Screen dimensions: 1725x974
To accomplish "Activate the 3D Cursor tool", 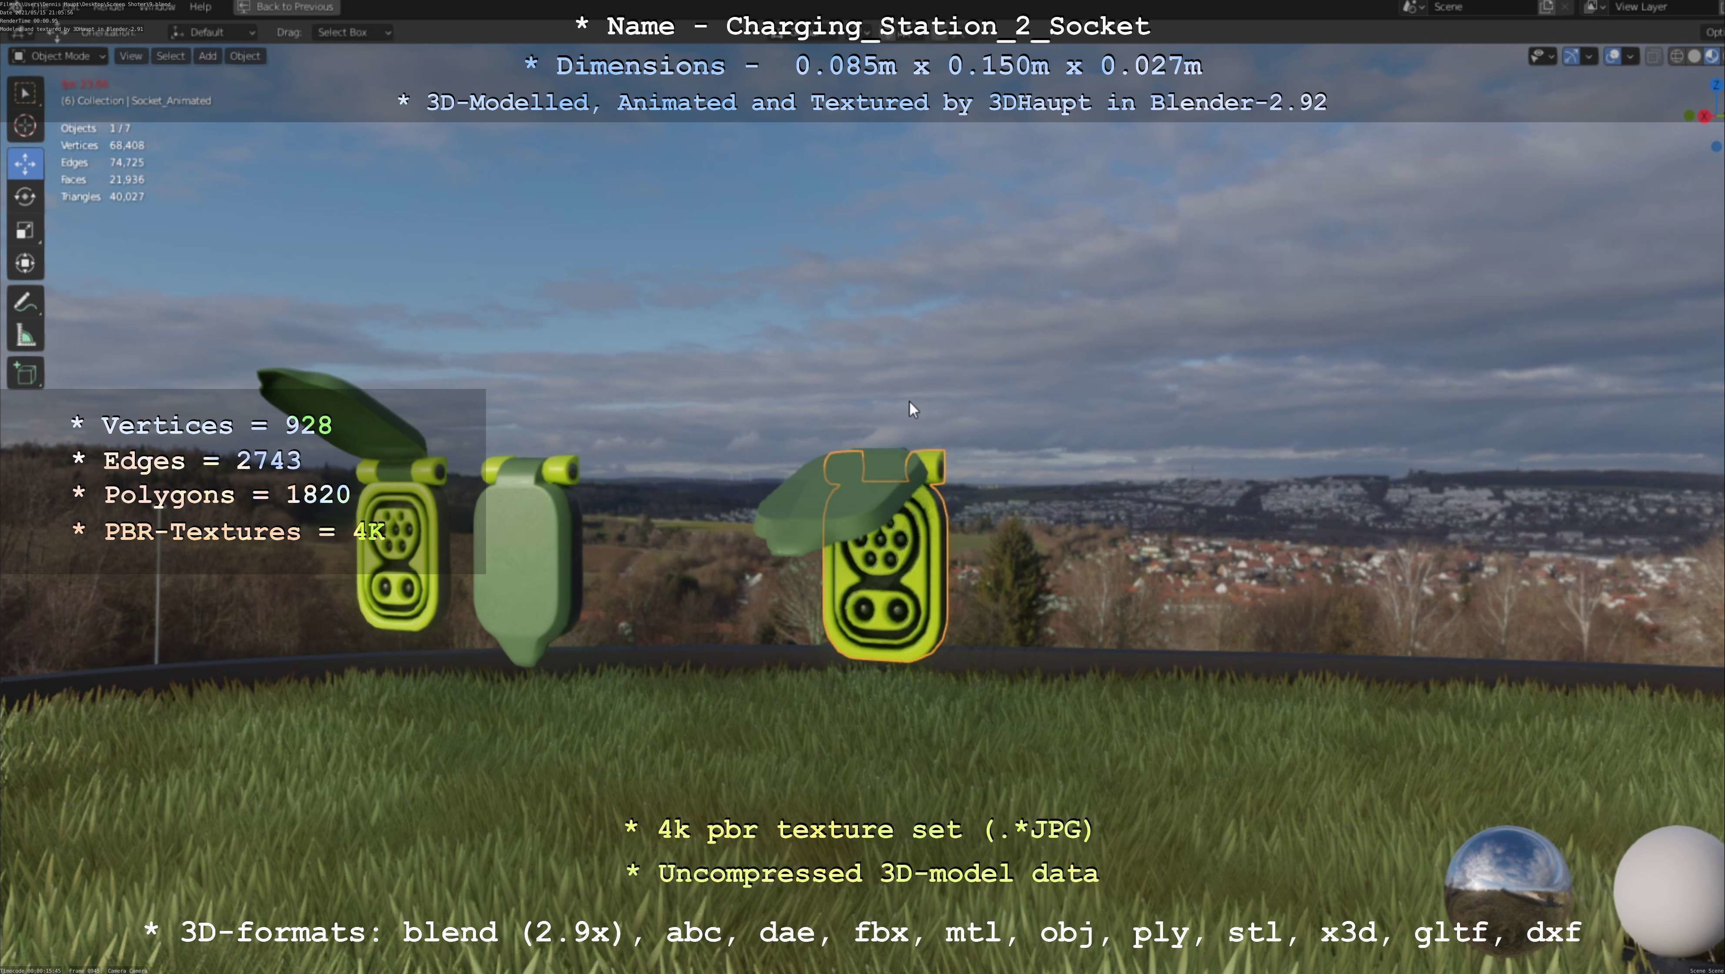I will click(25, 125).
